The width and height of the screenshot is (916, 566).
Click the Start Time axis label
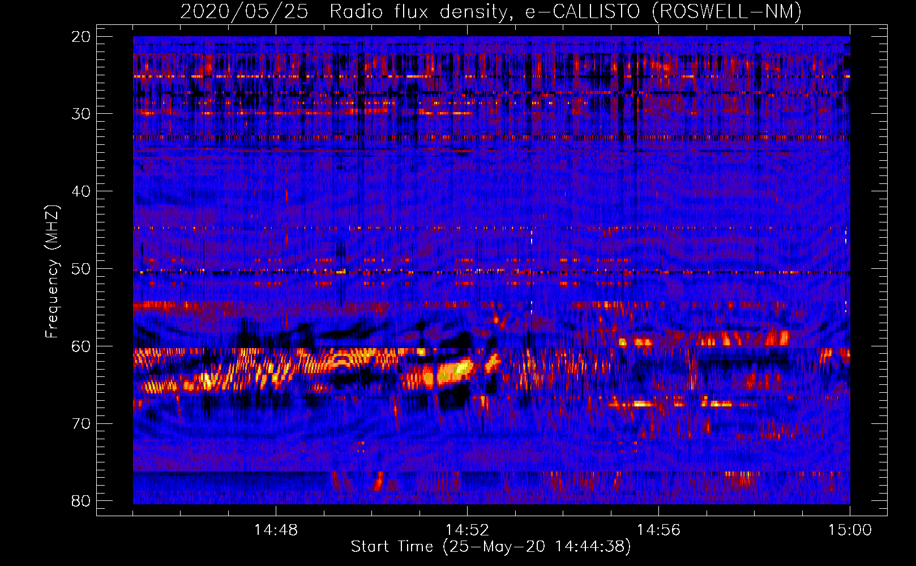[x=491, y=546]
